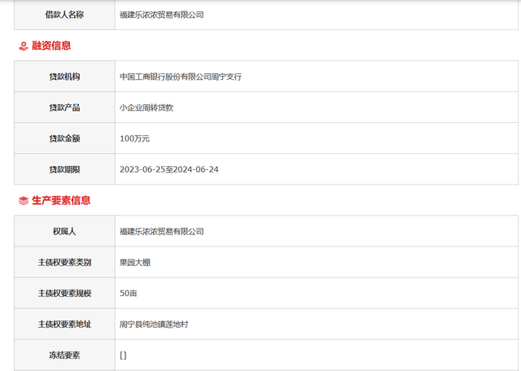This screenshot has width=521, height=371.
Task: Click the 贷款机构 label cell
Action: pyautogui.click(x=64, y=76)
